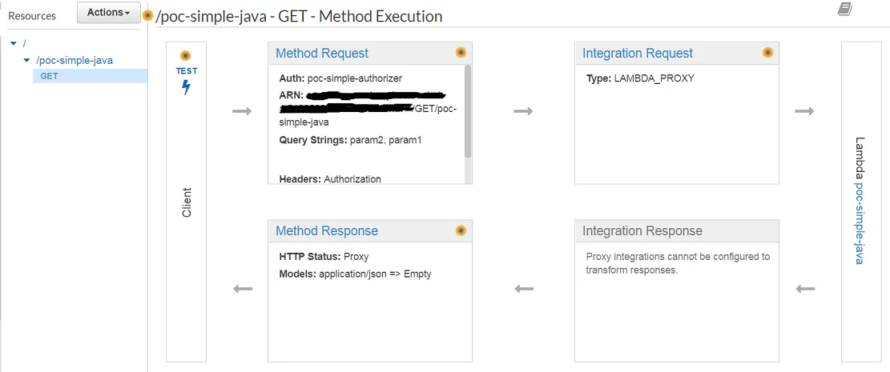Screen dimensions: 890x372
Task: Click the Method Request panel scrollbar
Action: [468, 112]
